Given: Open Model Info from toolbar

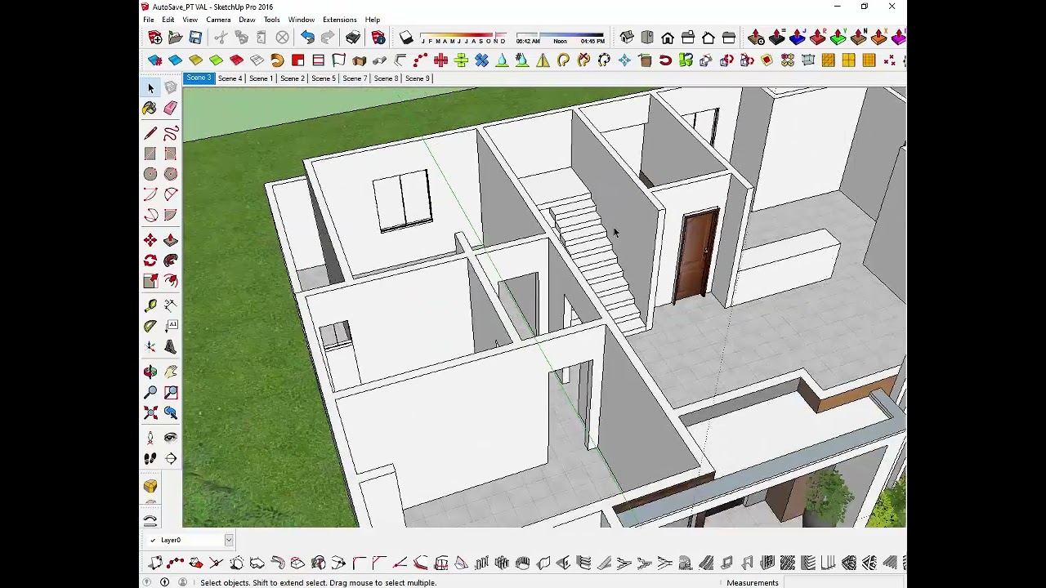Looking at the screenshot, I should 378,38.
